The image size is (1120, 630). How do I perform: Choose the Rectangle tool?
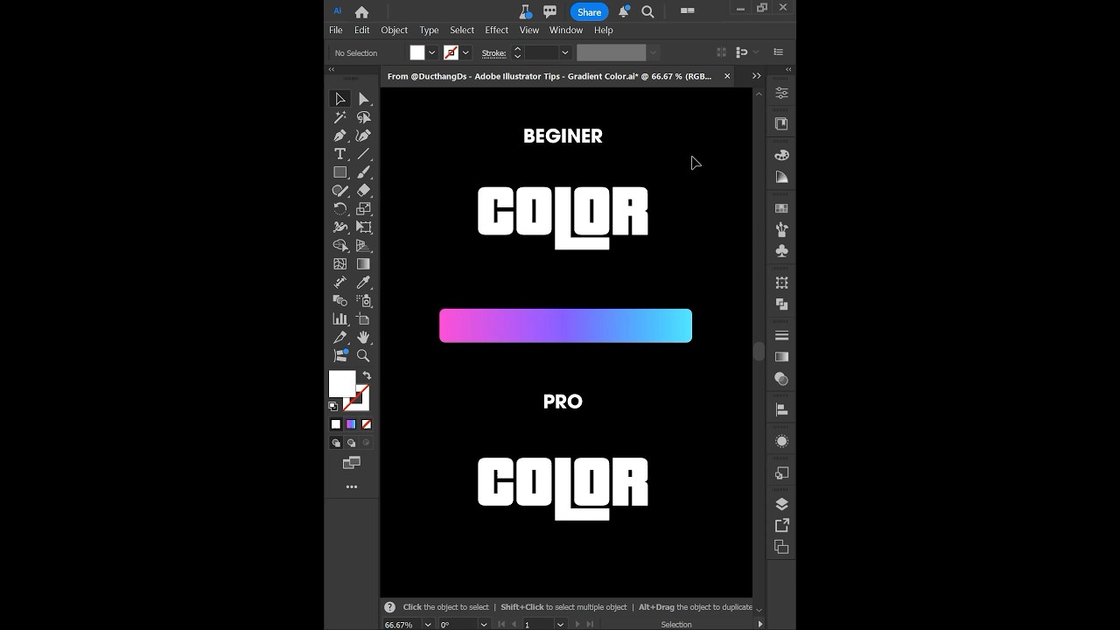click(340, 172)
